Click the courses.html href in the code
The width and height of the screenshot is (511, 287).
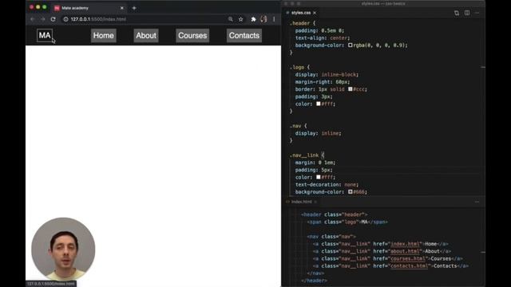(408, 258)
